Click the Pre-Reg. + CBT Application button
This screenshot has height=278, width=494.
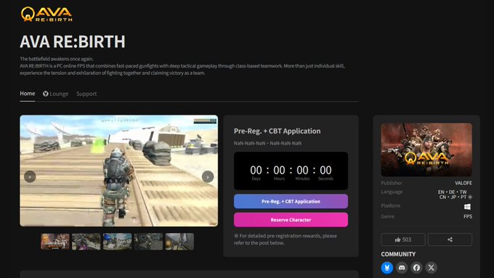pyautogui.click(x=291, y=202)
